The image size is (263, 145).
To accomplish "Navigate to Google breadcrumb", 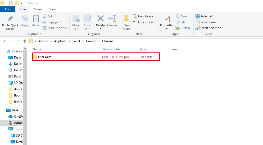I will point(91,41).
